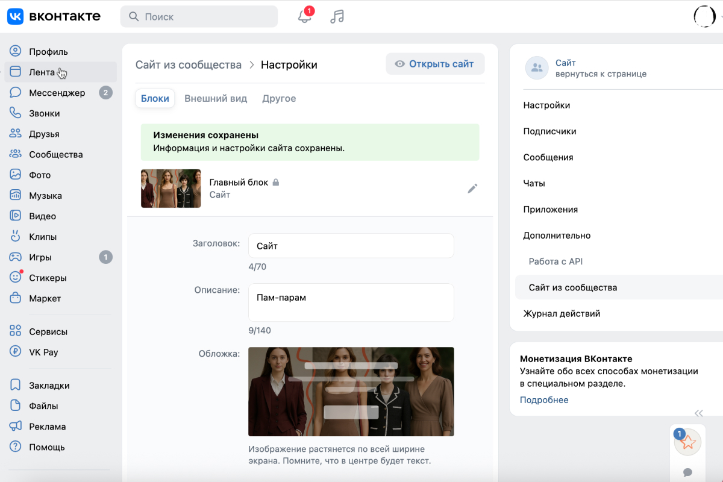
Task: Collapse the panel with double chevron
Action: (x=699, y=413)
